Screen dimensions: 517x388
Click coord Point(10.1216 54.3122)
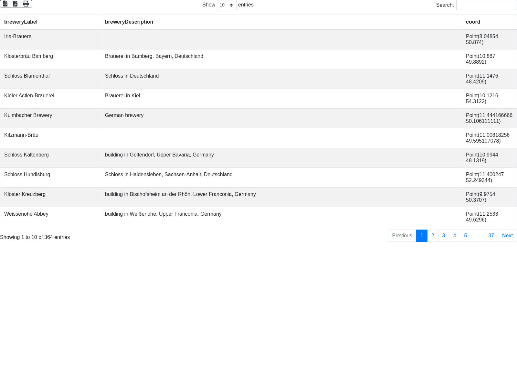[x=482, y=99]
